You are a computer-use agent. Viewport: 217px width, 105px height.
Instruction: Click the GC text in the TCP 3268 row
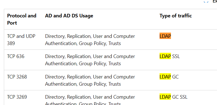(x=175, y=77)
